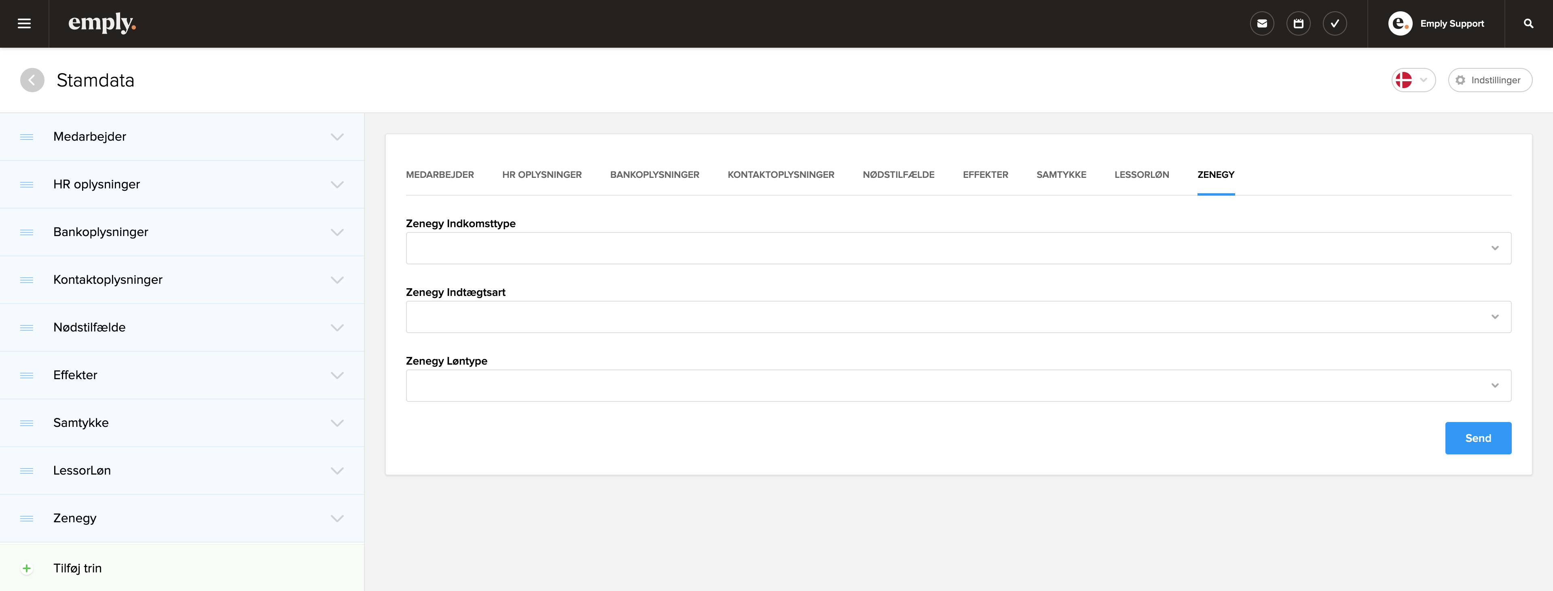Click the search magnifier icon

click(1528, 23)
